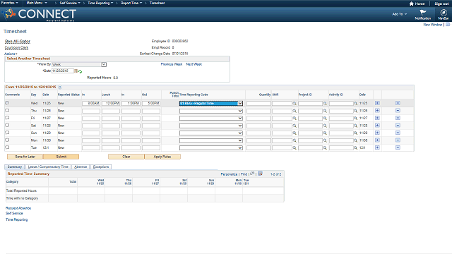The height and width of the screenshot is (254, 452).
Task: Open Time Reporting Code dropdown for Sat 11/28
Action: [211, 126]
